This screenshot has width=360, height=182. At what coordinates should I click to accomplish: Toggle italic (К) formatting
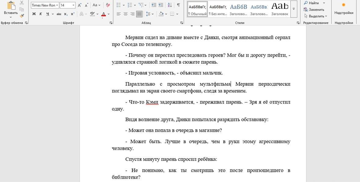(x=41, y=14)
